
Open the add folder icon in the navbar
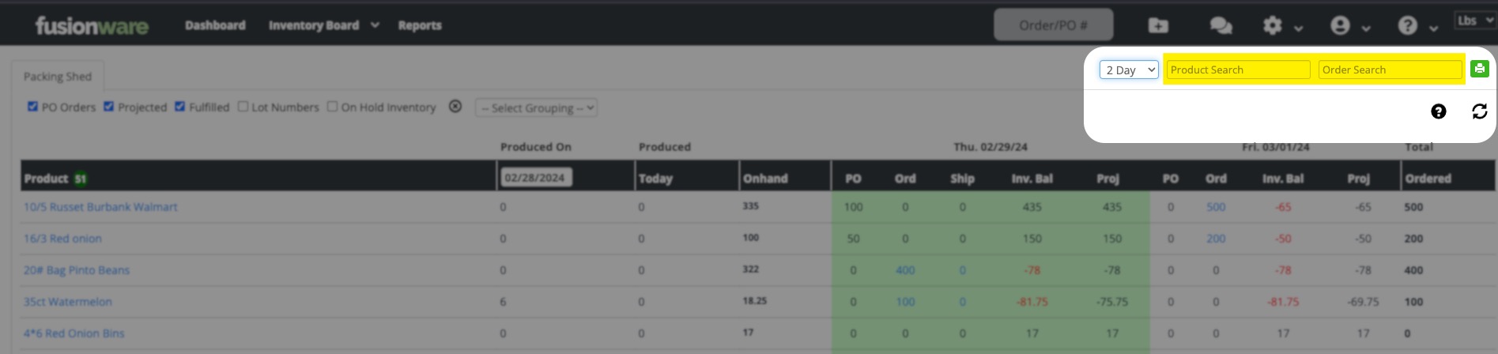tap(1158, 26)
